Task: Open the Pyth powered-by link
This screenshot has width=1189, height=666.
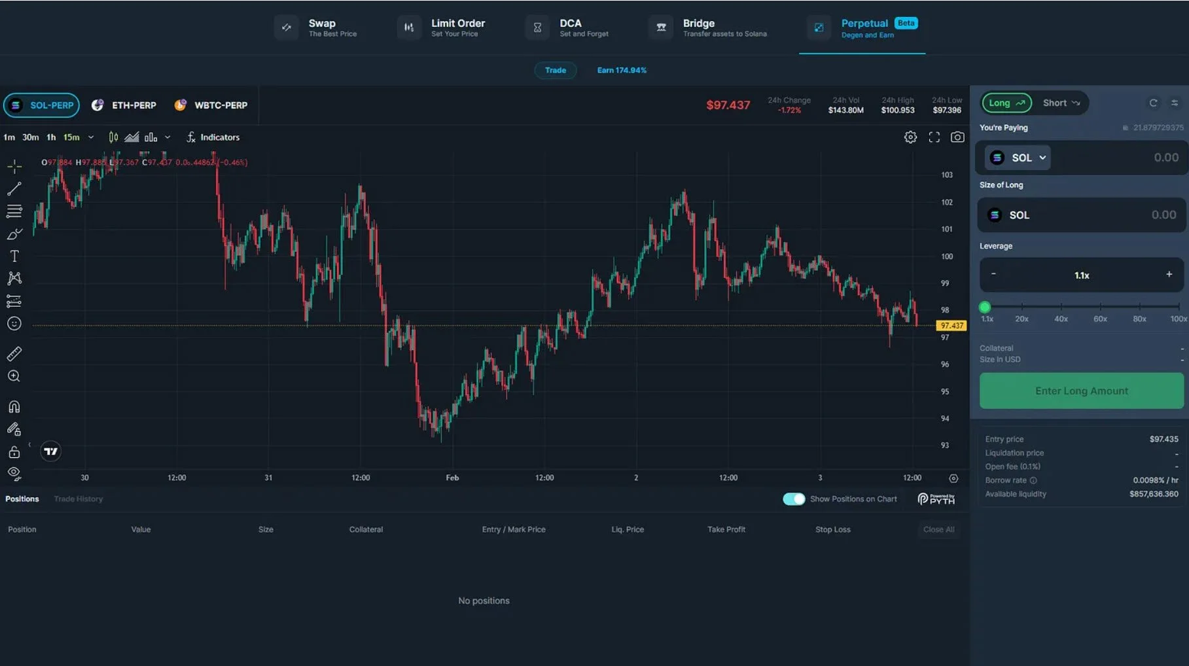Action: (936, 499)
